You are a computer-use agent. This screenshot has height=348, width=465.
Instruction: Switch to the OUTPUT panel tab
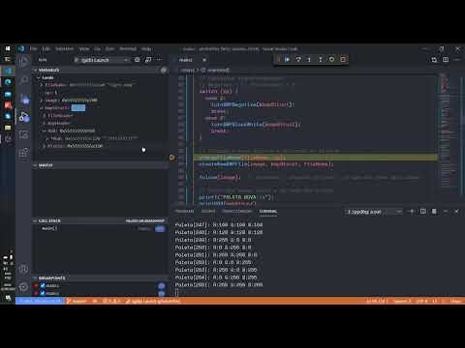coord(208,212)
